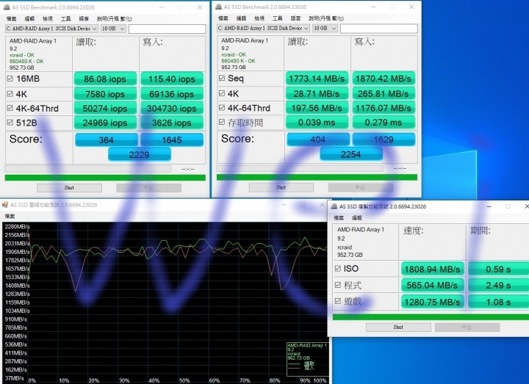This screenshot has height=384, width=529.
Task: Click the 2280MB/s graph axis label
Action: point(17,227)
